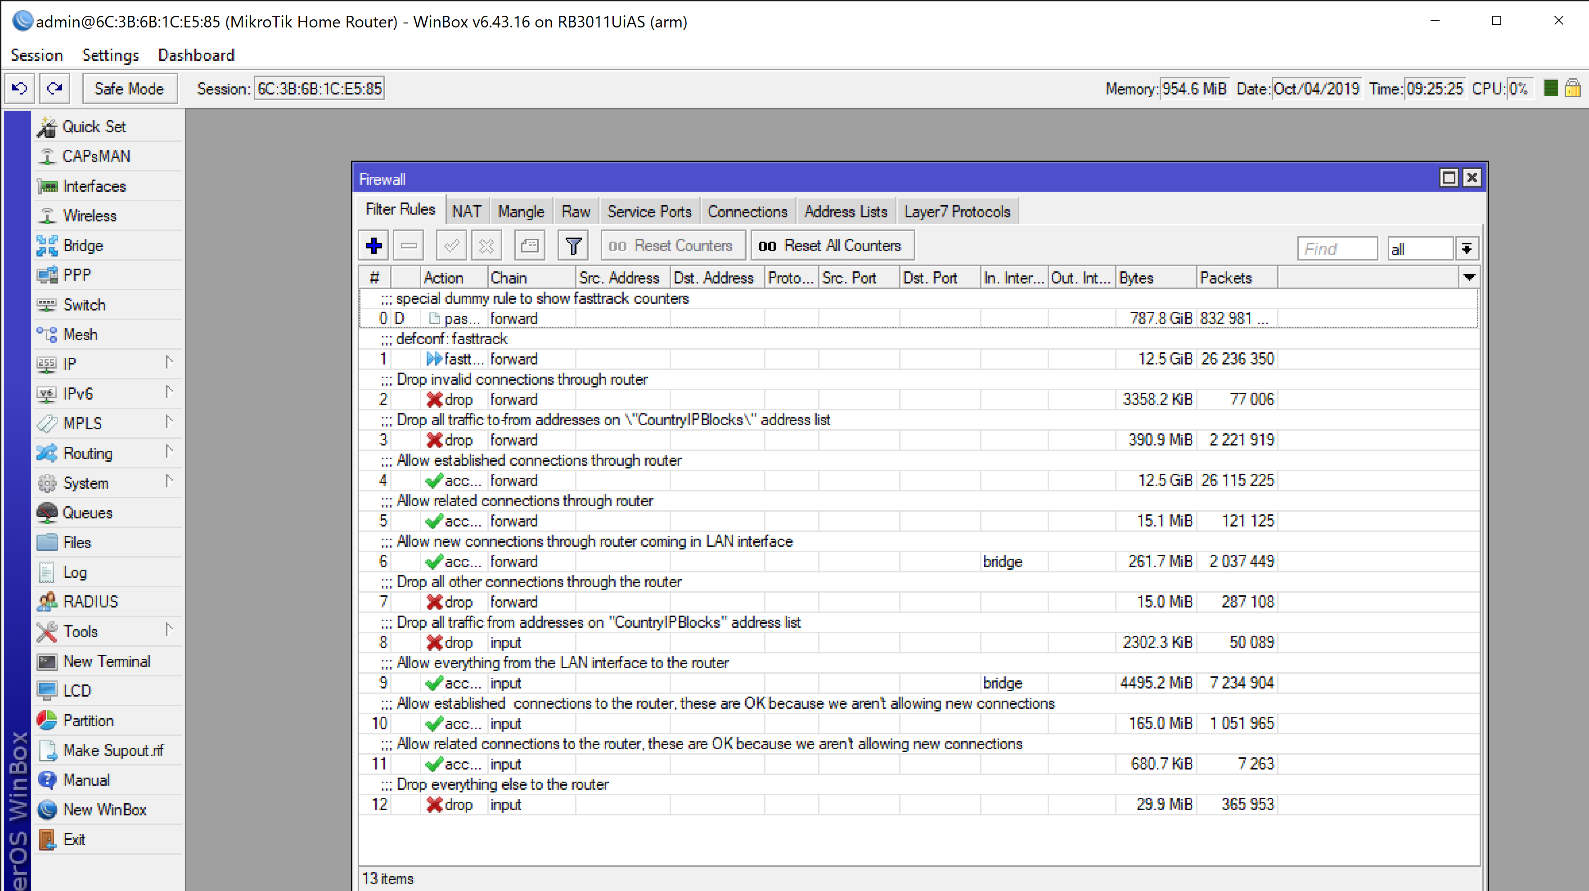1589x891 pixels.
Task: Open LCD settings
Action: tap(108, 690)
